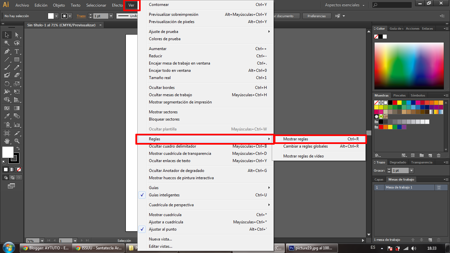
Task: Select the Zoom magnifier tool
Action: 17,141
